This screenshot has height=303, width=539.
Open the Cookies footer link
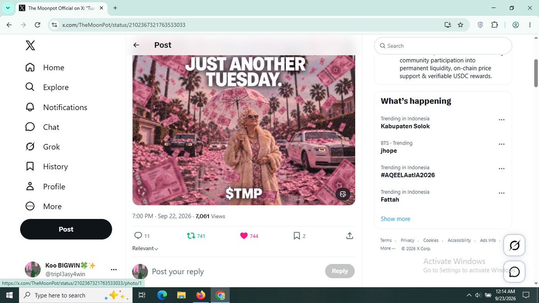click(x=431, y=241)
